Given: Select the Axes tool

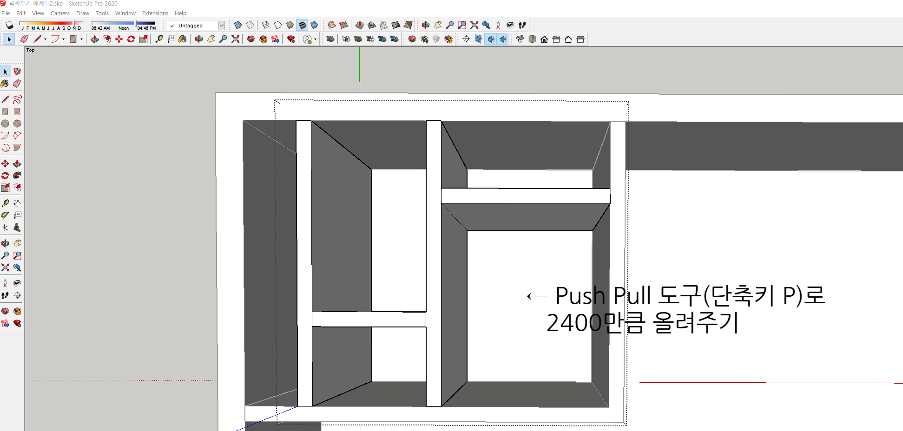Looking at the screenshot, I should point(5,228).
